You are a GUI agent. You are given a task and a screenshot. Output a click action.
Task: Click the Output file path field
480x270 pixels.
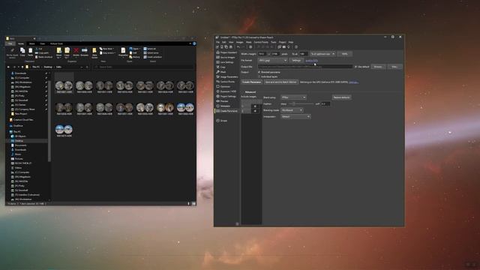coord(305,67)
